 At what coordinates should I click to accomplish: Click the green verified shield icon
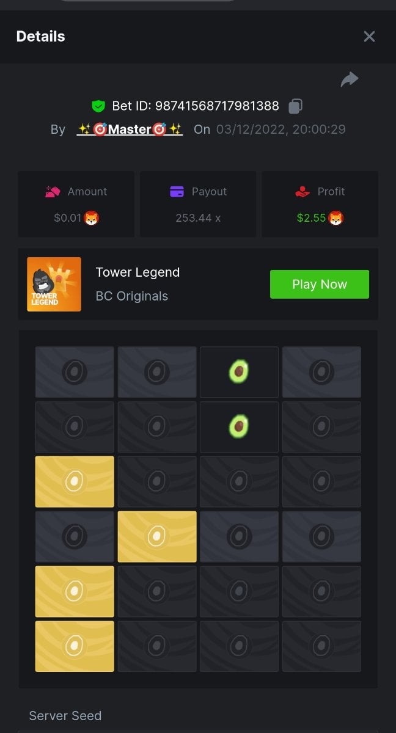(98, 106)
